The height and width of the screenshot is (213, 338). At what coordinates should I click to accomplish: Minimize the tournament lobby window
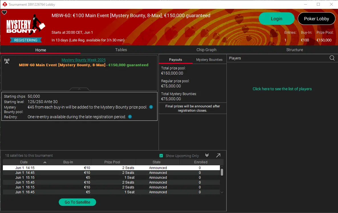pos(305,4)
